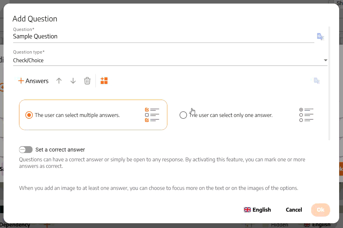Click the dialog's vertical scrollbar

click(x=329, y=83)
